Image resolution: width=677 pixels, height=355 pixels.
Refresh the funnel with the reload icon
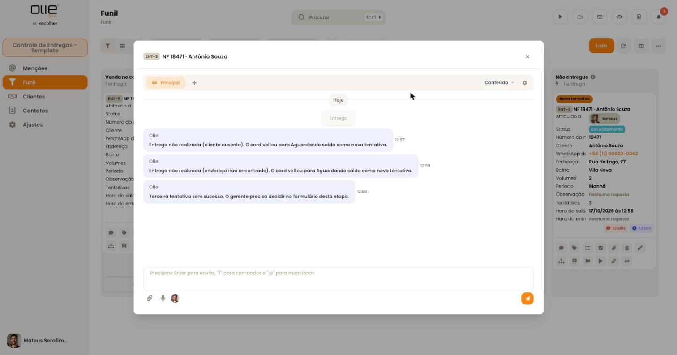623,46
